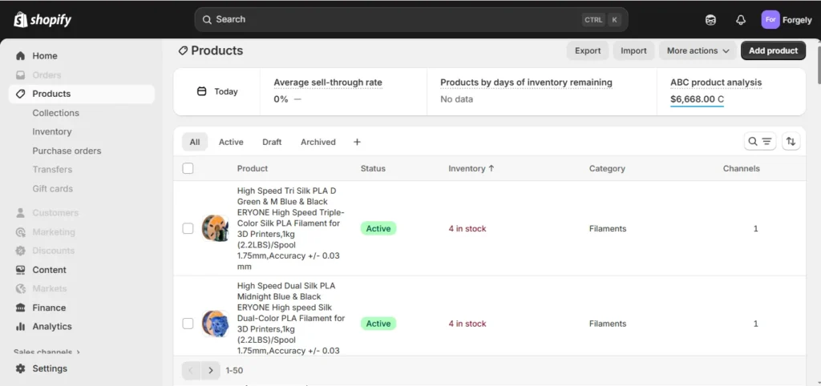
Task: Add a new view with plus
Action: click(x=357, y=142)
